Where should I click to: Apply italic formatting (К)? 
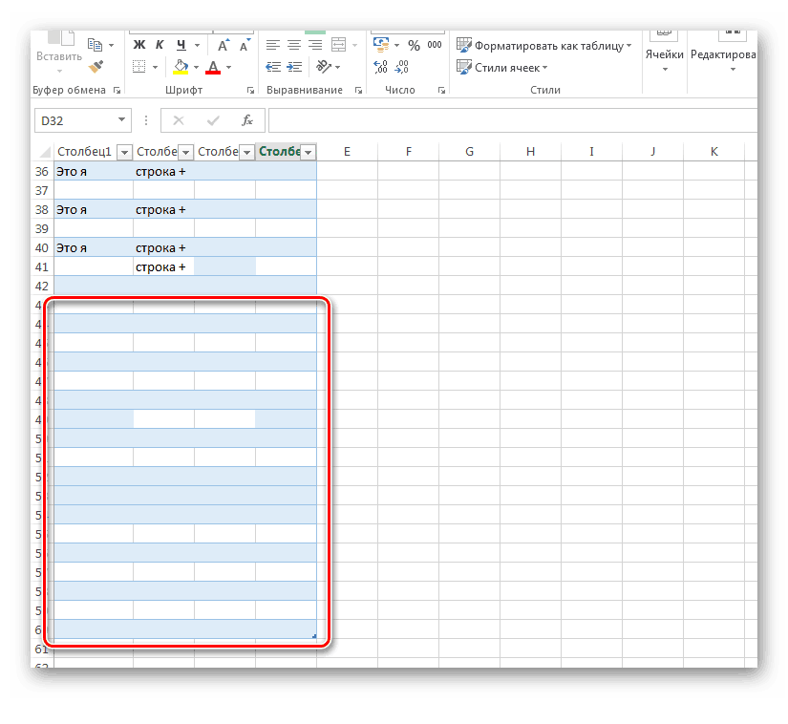click(x=159, y=45)
